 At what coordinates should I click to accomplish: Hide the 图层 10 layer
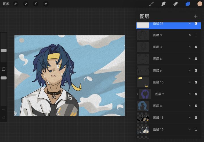tap(196, 82)
